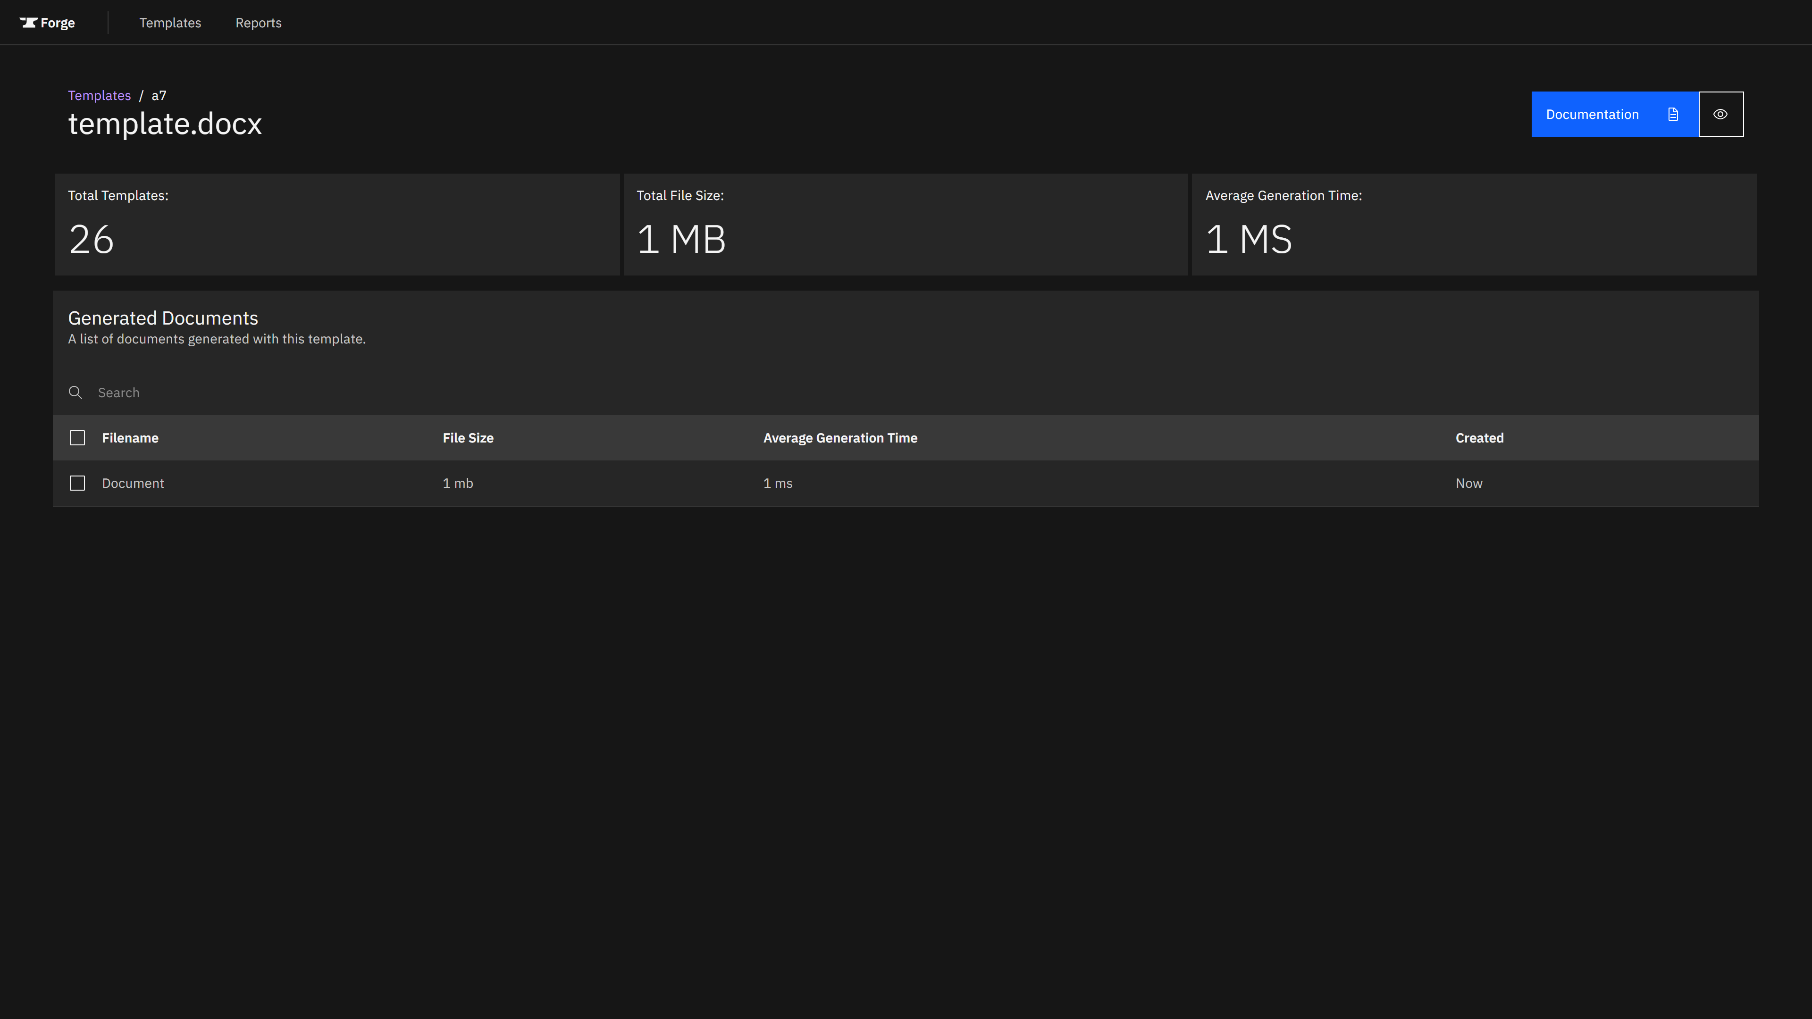Viewport: 1812px width, 1019px height.
Task: Sort by File Size column header
Action: coord(468,438)
